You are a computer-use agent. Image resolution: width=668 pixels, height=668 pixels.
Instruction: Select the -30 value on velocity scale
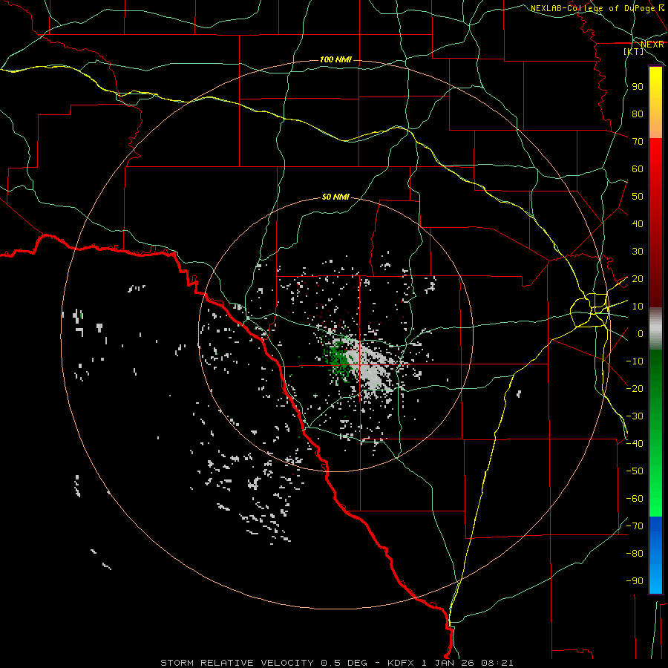tap(635, 416)
